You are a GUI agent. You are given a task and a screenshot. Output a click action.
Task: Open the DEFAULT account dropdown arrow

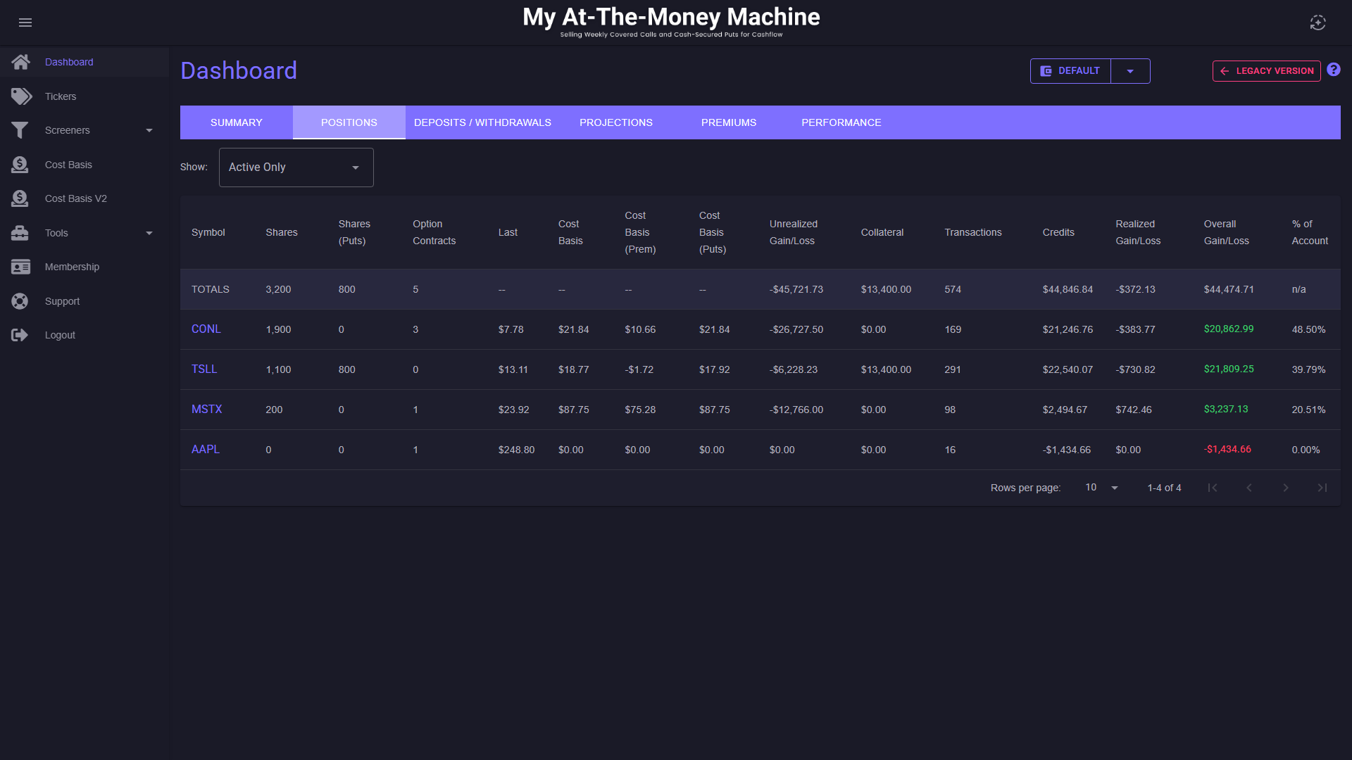pos(1130,71)
